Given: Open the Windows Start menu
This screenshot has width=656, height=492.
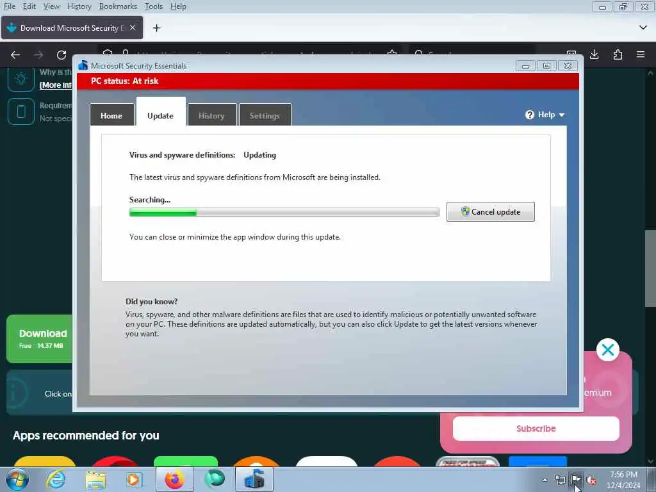Looking at the screenshot, I should (17, 479).
